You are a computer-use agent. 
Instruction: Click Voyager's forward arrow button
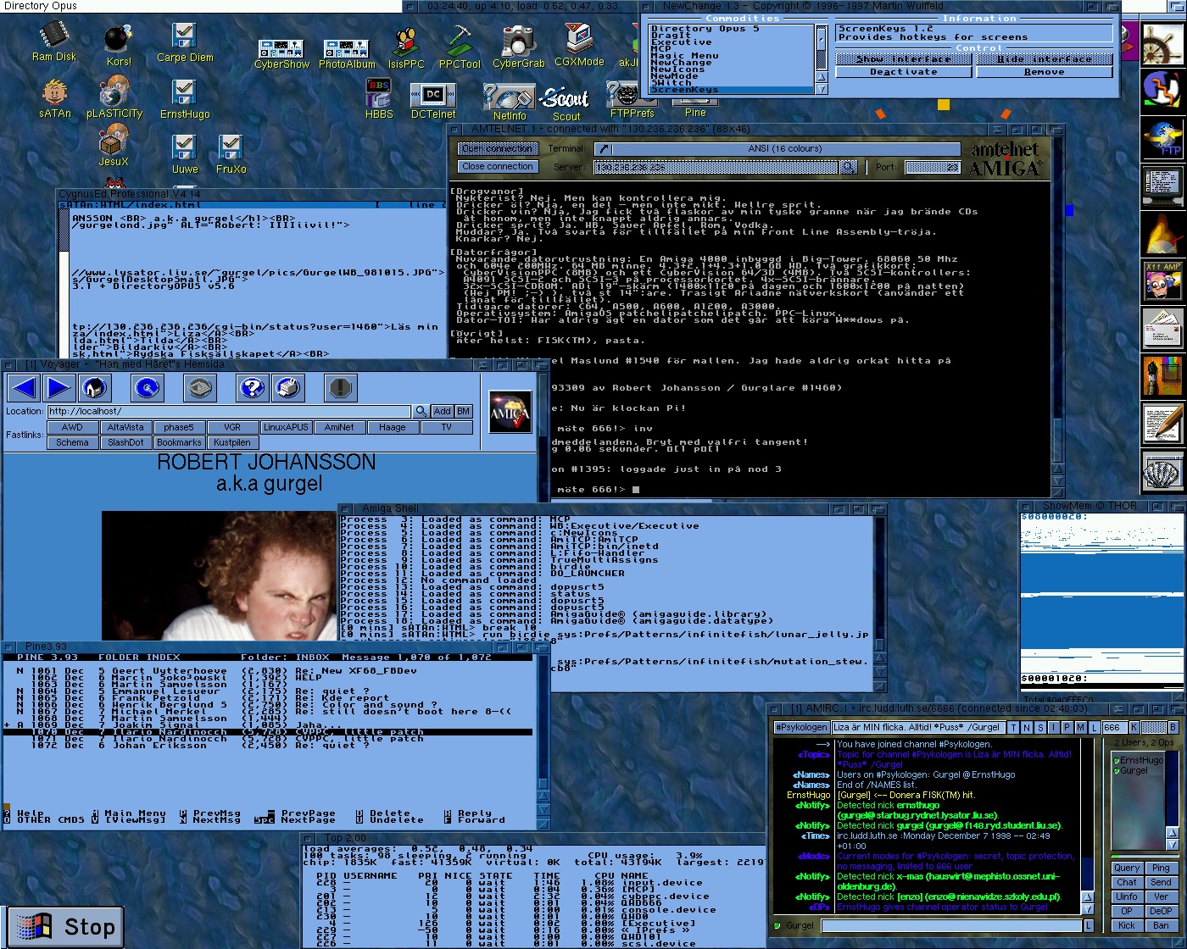[x=58, y=388]
